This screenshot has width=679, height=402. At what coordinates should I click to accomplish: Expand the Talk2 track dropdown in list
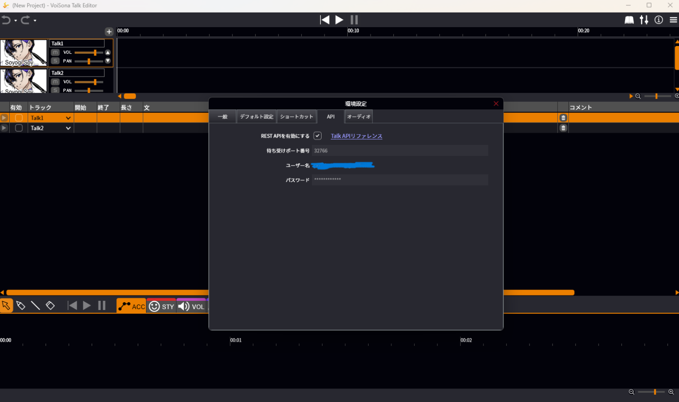(x=68, y=128)
